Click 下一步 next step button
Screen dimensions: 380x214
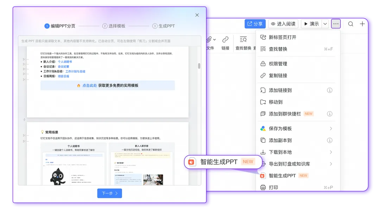point(109,193)
